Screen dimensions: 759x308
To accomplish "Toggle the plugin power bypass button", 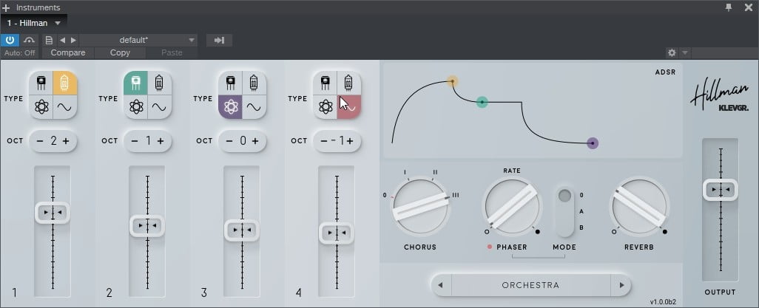I will [x=11, y=40].
